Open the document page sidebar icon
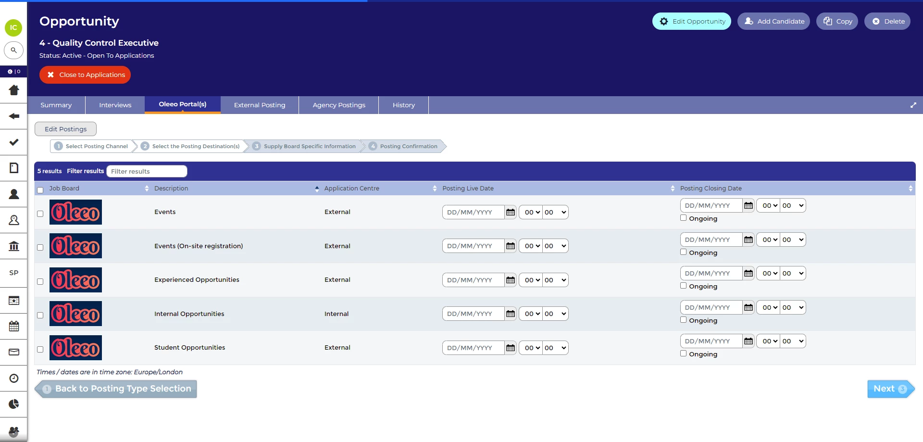The image size is (923, 442). click(x=14, y=168)
